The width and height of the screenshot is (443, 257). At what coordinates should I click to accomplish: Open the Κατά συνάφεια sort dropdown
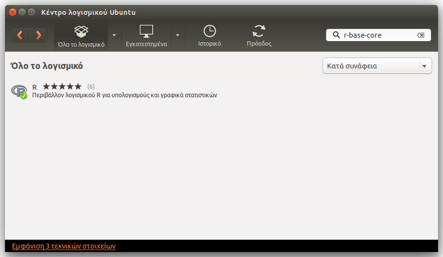pyautogui.click(x=377, y=66)
